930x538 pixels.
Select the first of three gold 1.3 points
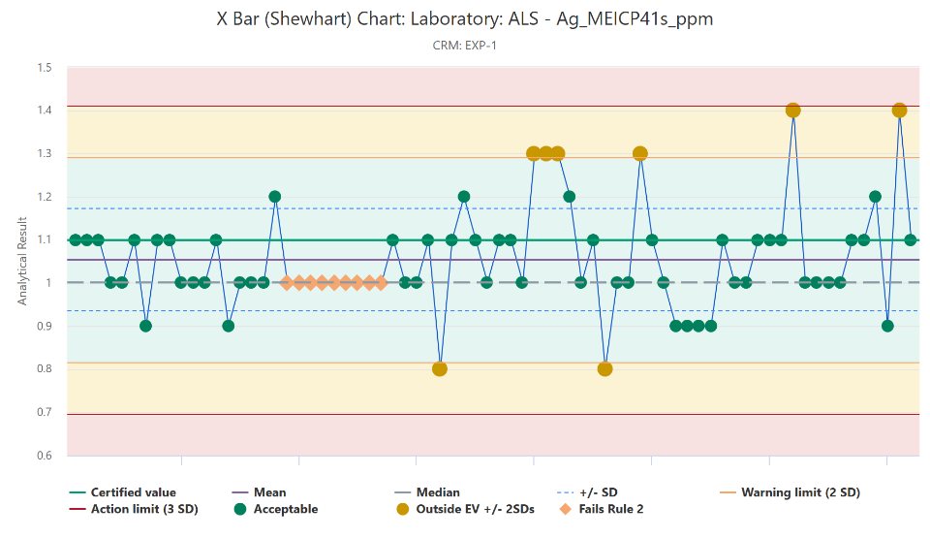pyautogui.click(x=533, y=154)
